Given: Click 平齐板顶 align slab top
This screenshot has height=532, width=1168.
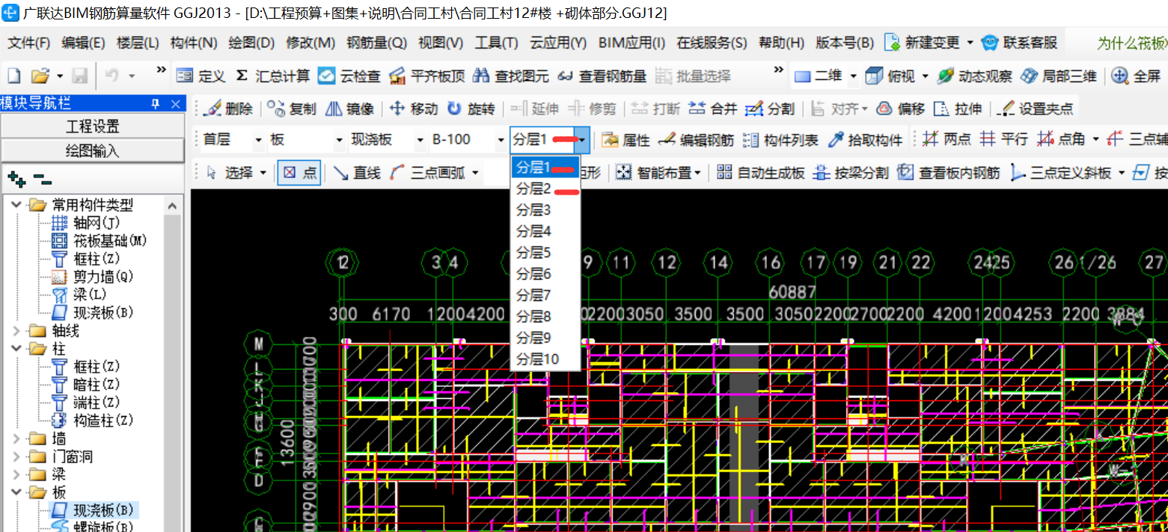Looking at the screenshot, I should pos(427,76).
